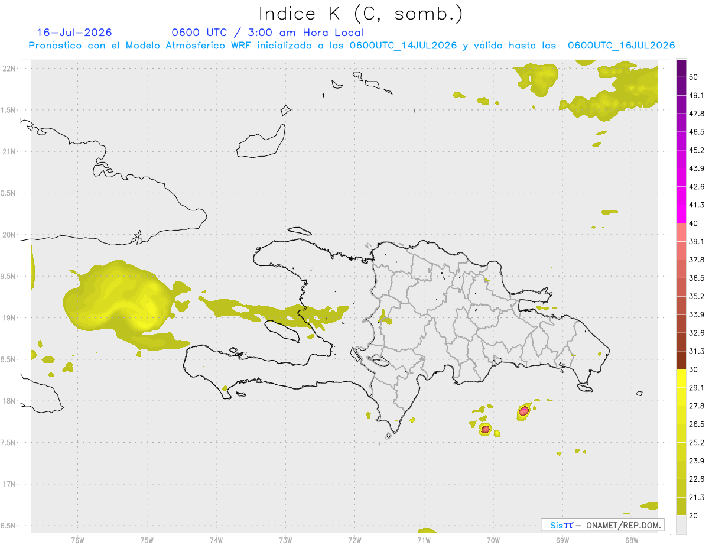Viewport: 709px width, 548px height.
Task: Click the color bar value 46.5
Action: tap(697, 132)
